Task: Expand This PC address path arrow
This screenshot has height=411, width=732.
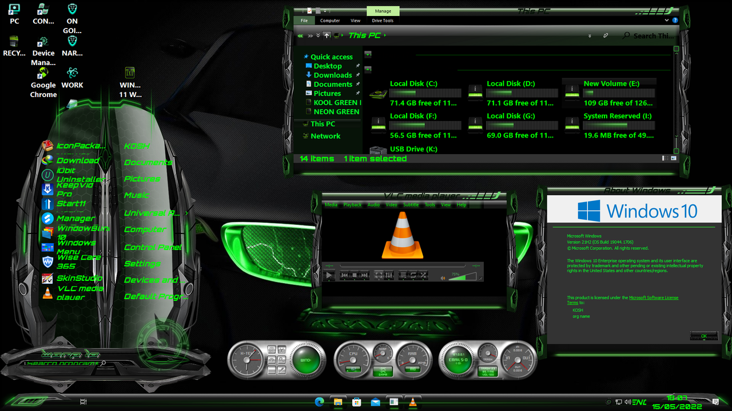Action: pos(385,35)
